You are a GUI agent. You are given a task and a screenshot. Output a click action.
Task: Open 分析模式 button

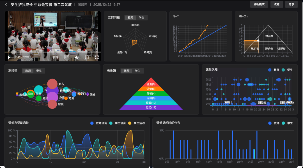tap(259, 4)
